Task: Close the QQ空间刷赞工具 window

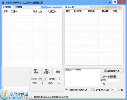Action: click(x=121, y=2)
